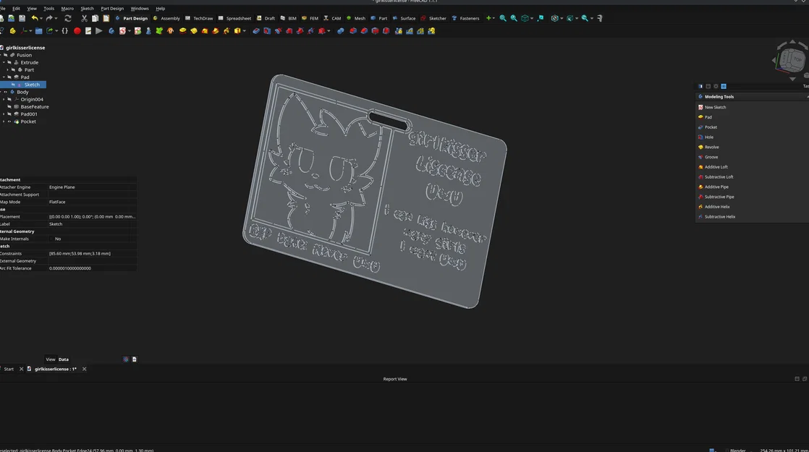This screenshot has height=452, width=809.
Task: Click the red macro record button
Action: pos(77,31)
